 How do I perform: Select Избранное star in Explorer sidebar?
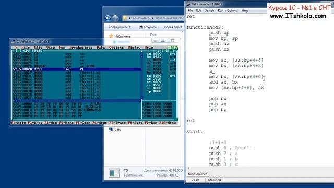[111, 36]
